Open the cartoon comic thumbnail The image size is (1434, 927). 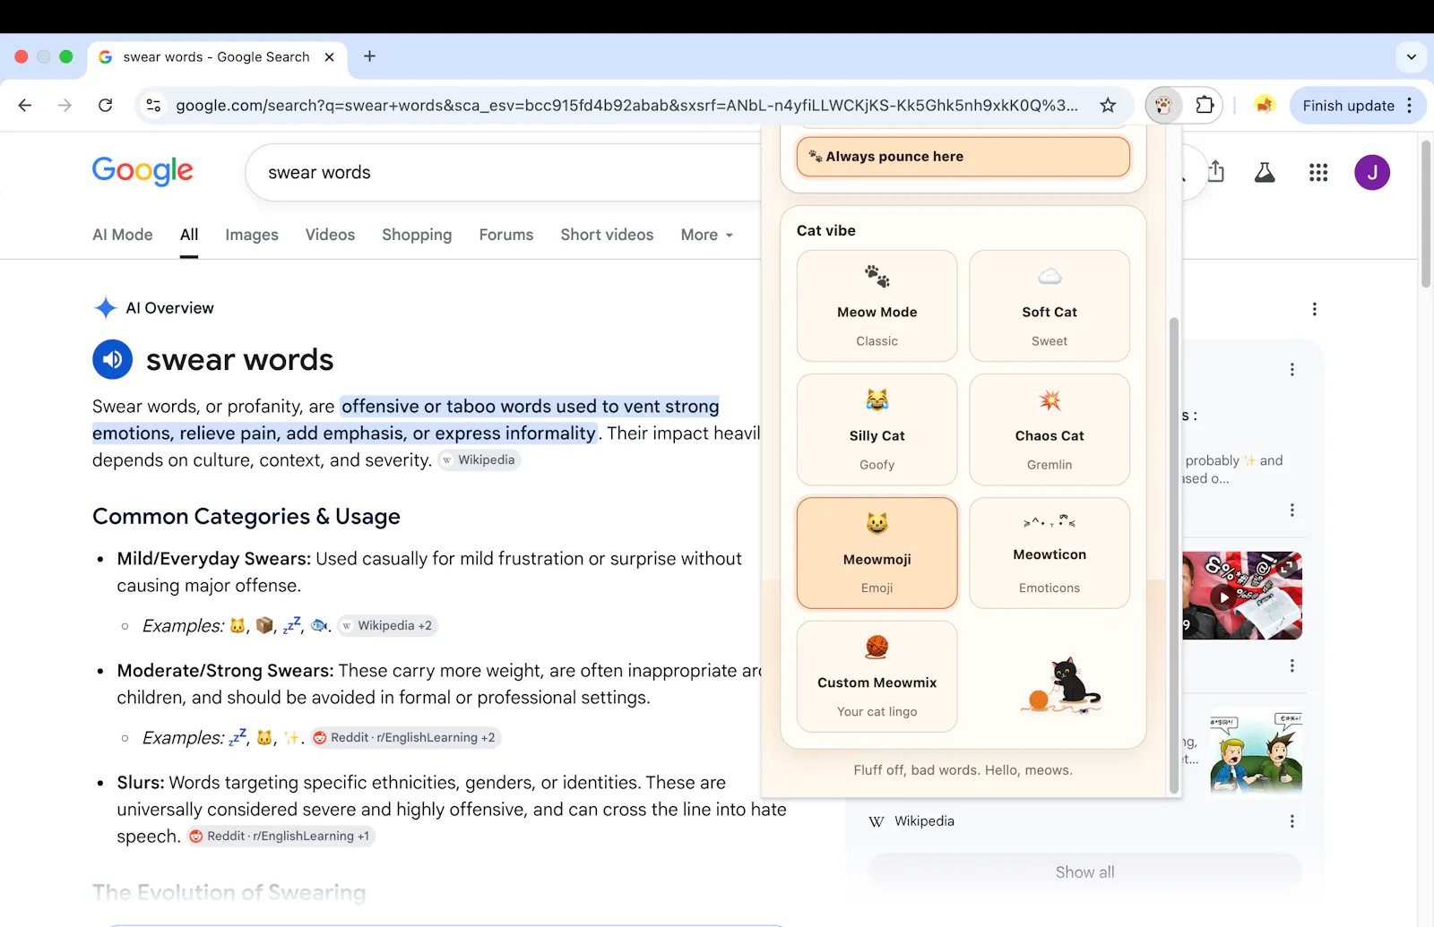1256,751
